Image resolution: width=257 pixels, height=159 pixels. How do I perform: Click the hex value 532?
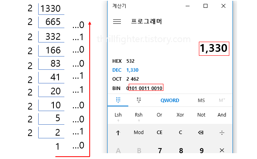pyautogui.click(x=130, y=61)
